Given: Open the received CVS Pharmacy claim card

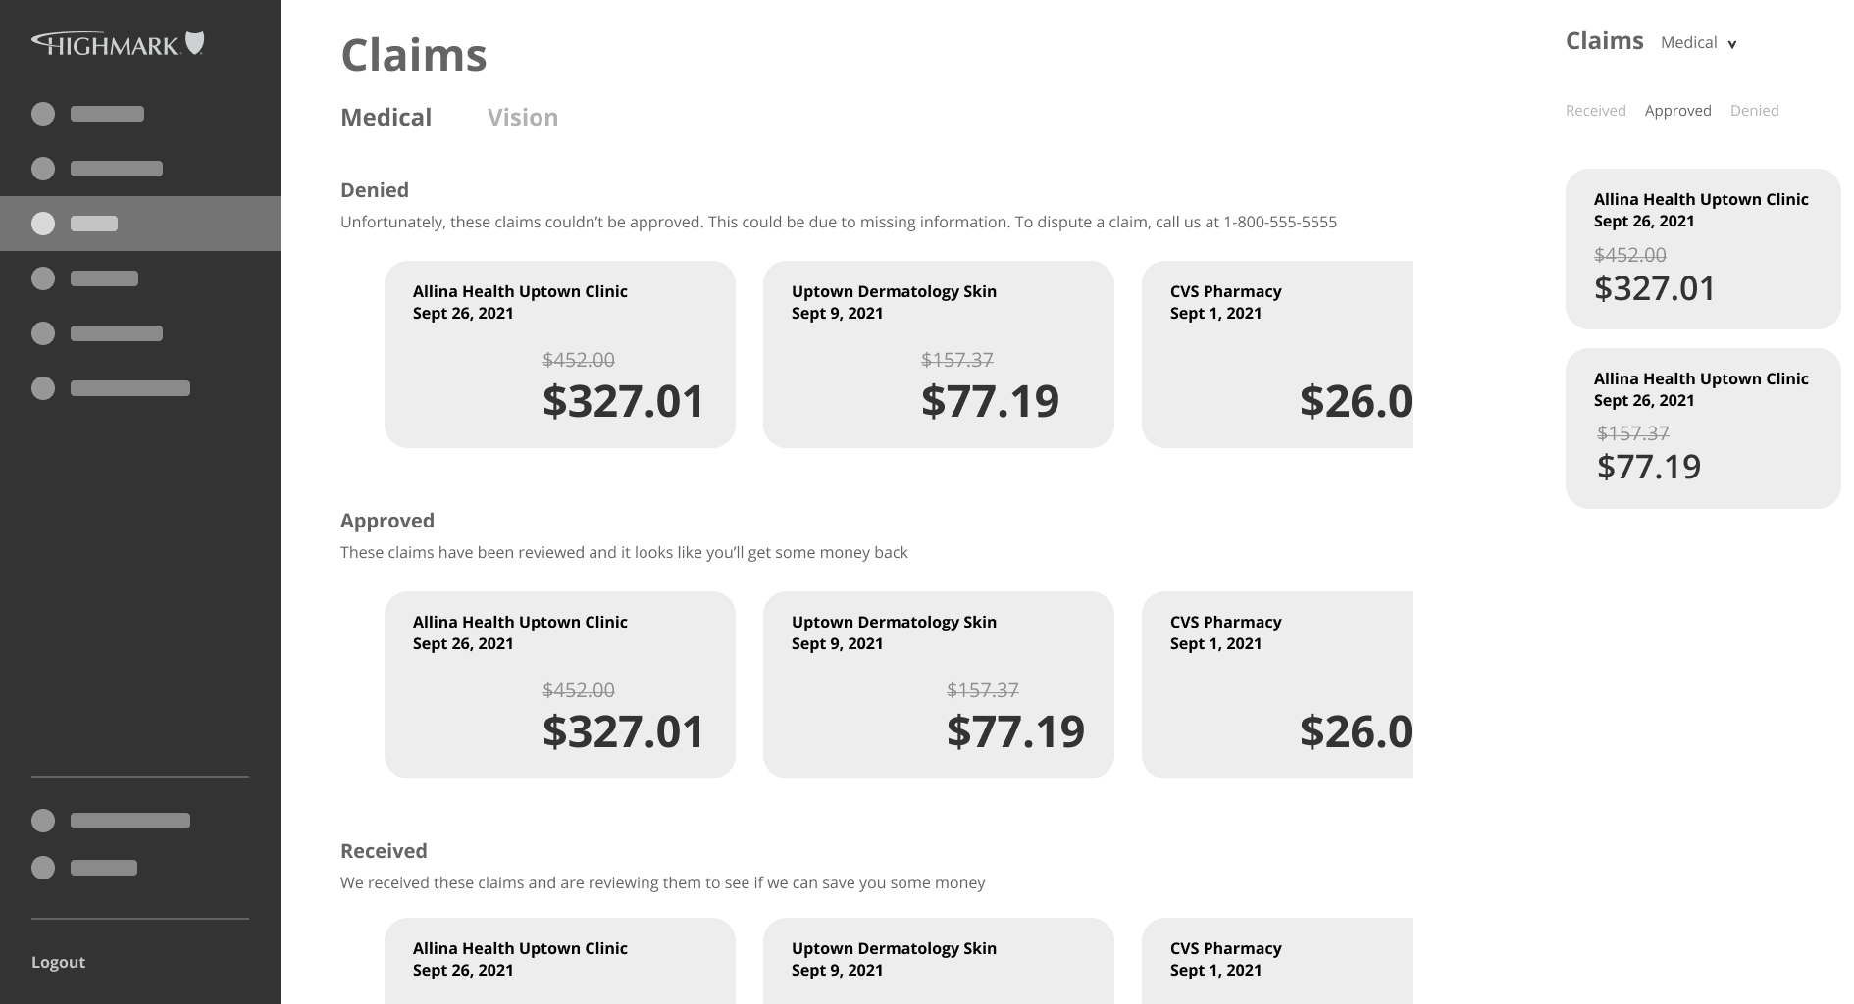Looking at the screenshot, I should (x=1277, y=961).
